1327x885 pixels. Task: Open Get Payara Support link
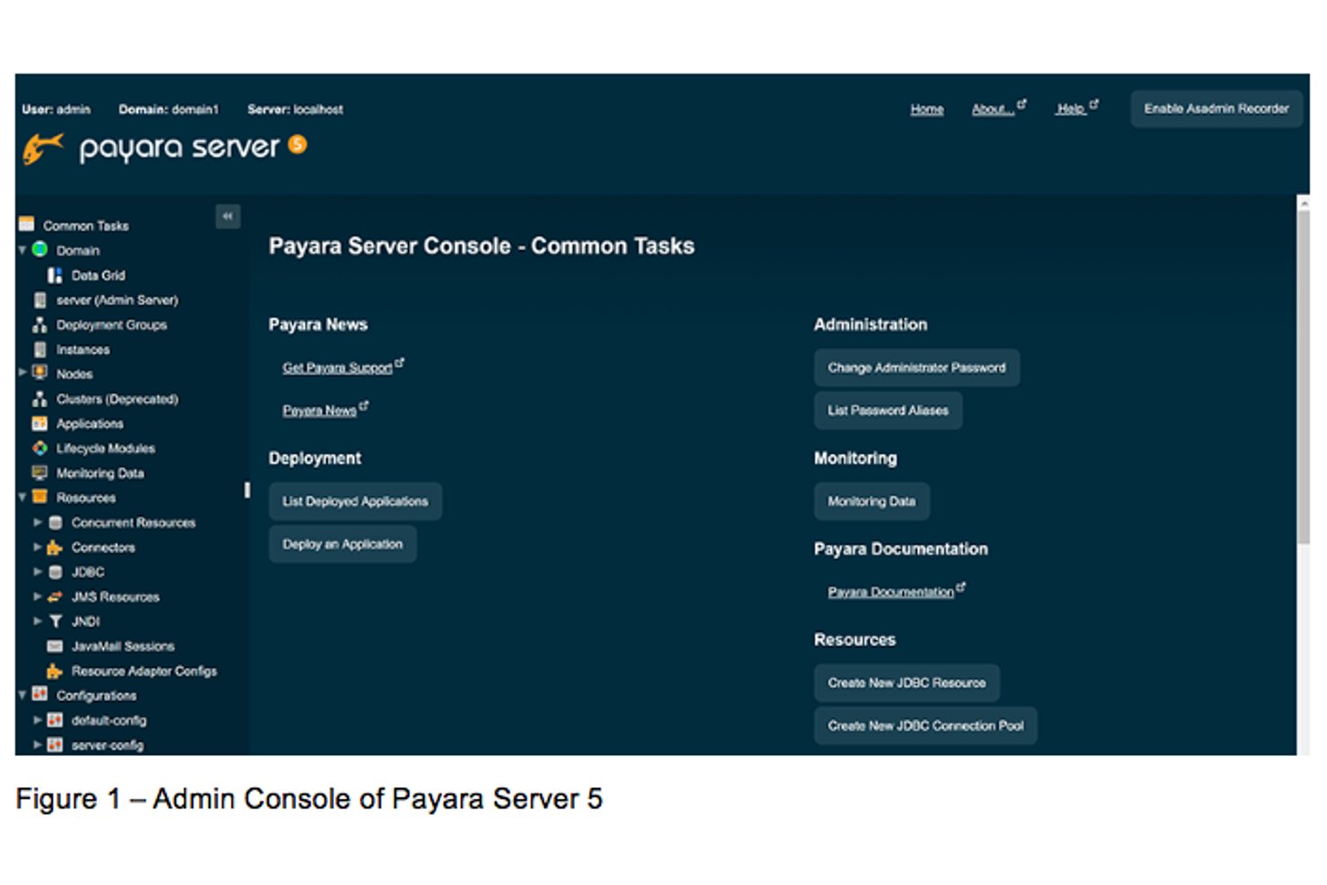click(343, 367)
